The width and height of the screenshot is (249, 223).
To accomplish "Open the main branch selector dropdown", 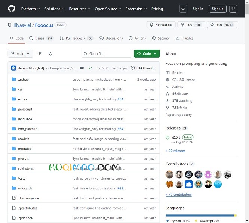I will click(21, 54).
